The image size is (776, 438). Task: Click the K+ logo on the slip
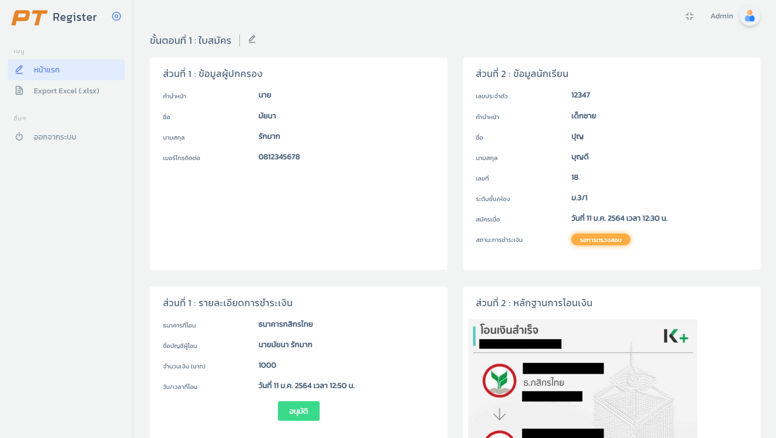pyautogui.click(x=676, y=336)
